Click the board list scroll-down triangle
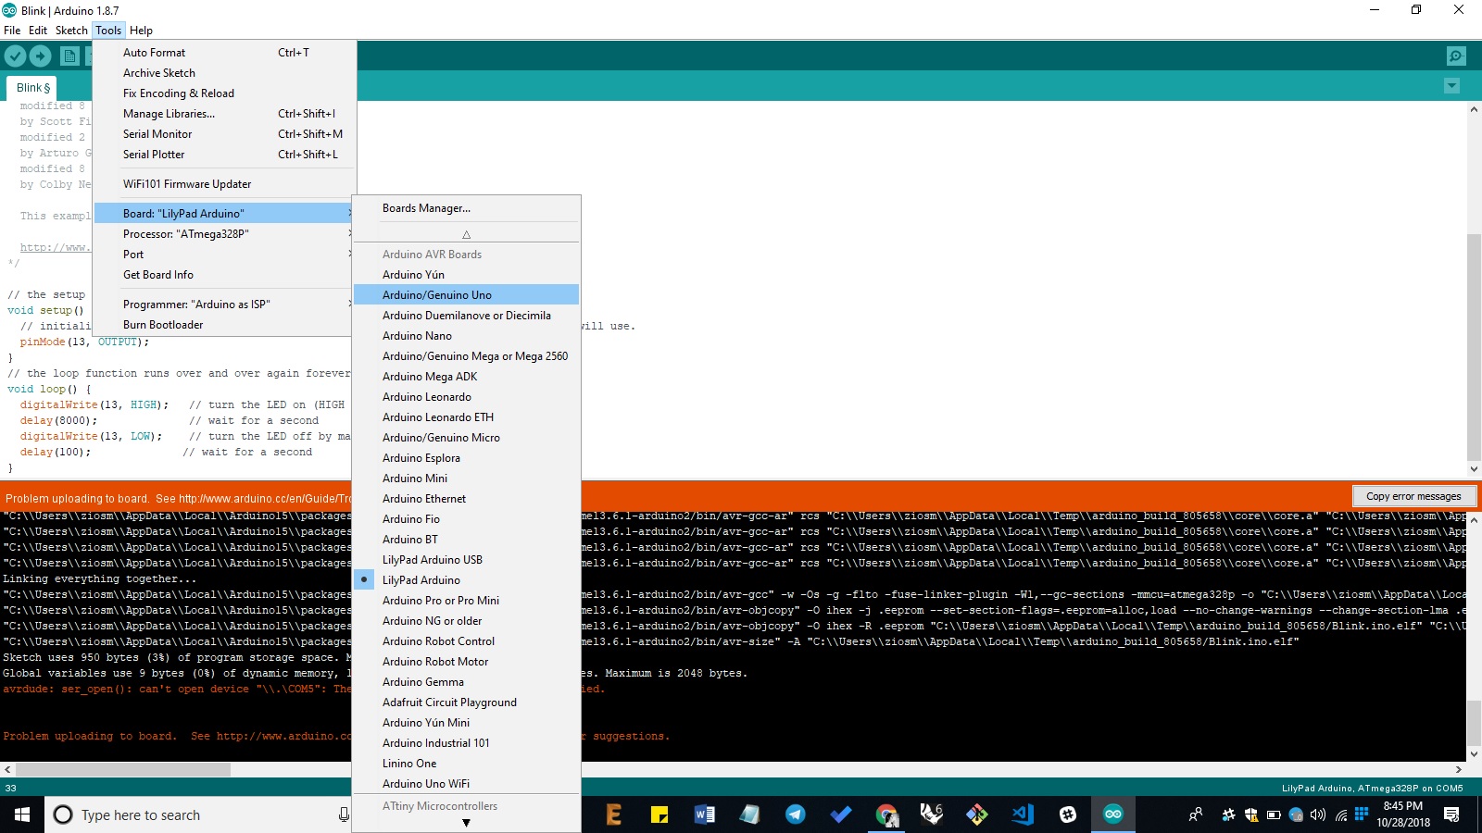Viewport: 1482px width, 833px height. point(466,823)
